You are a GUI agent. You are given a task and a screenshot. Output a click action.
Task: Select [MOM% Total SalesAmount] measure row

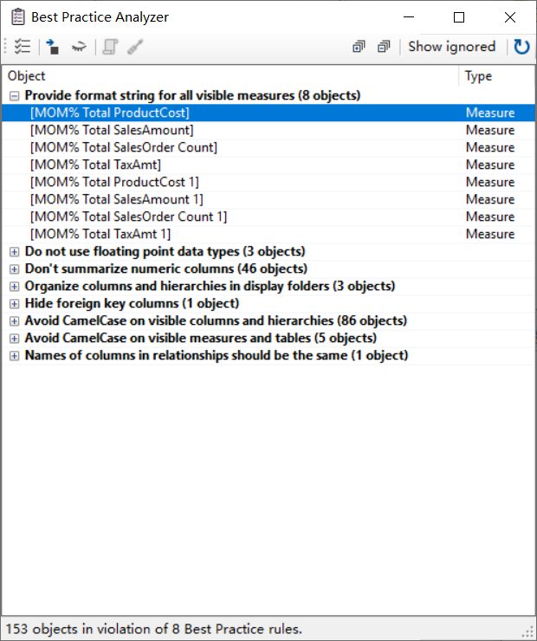tap(268, 130)
